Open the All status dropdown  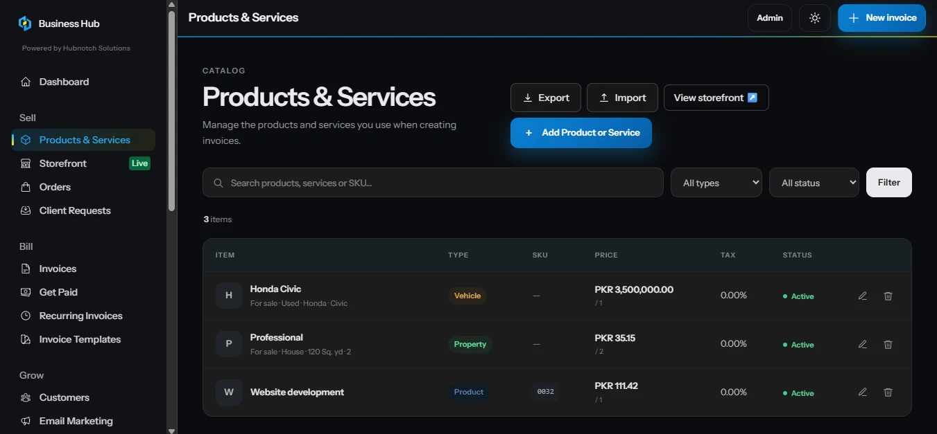[814, 183]
